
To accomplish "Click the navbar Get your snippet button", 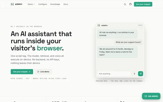I will [x=143, y=4].
